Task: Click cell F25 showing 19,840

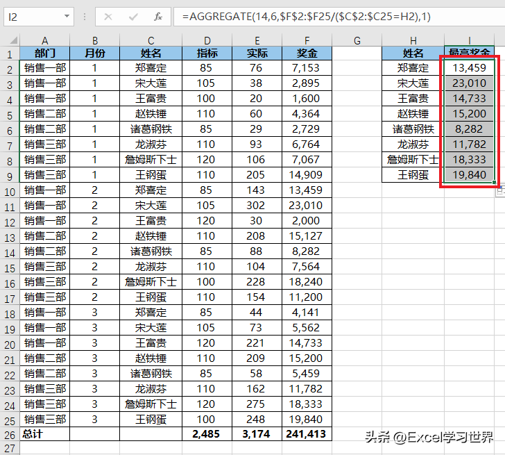Action: 307,419
